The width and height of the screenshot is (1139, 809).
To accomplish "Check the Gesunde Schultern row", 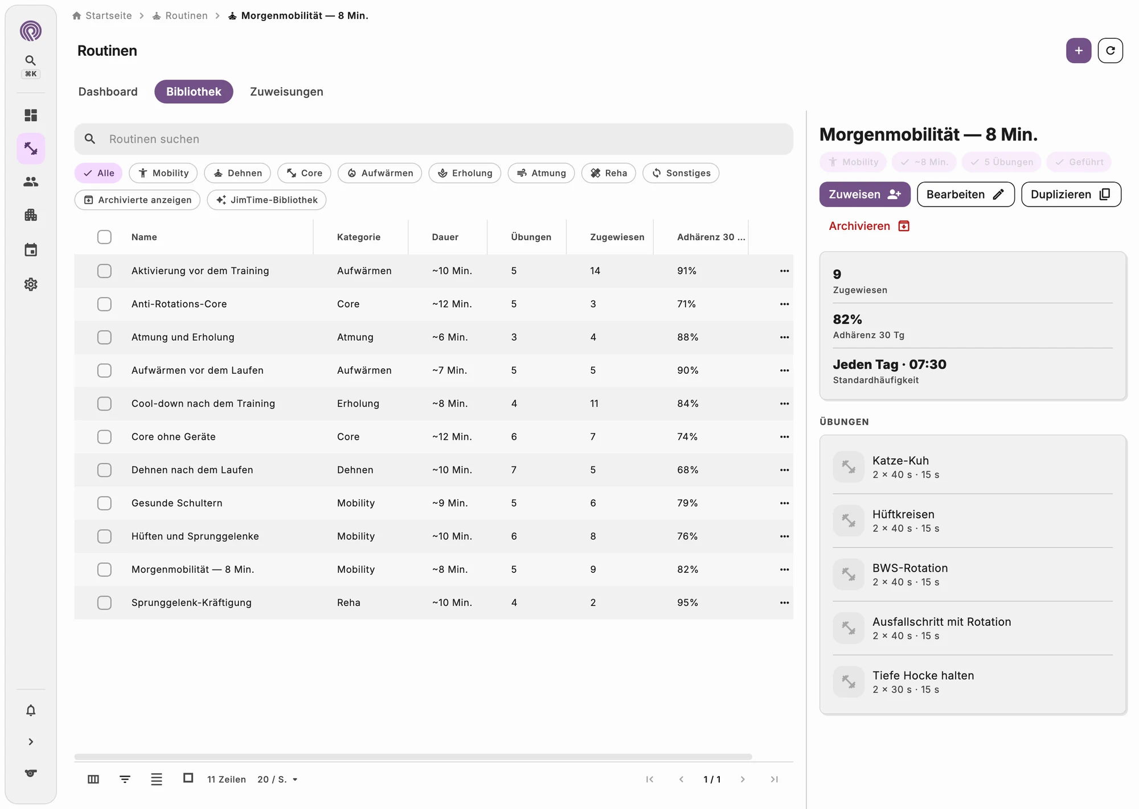I will (104, 503).
